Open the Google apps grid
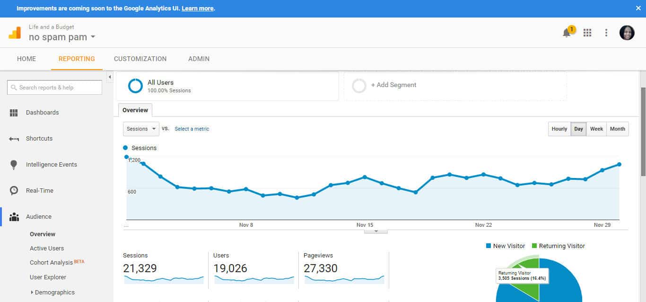This screenshot has width=646, height=302. [587, 33]
